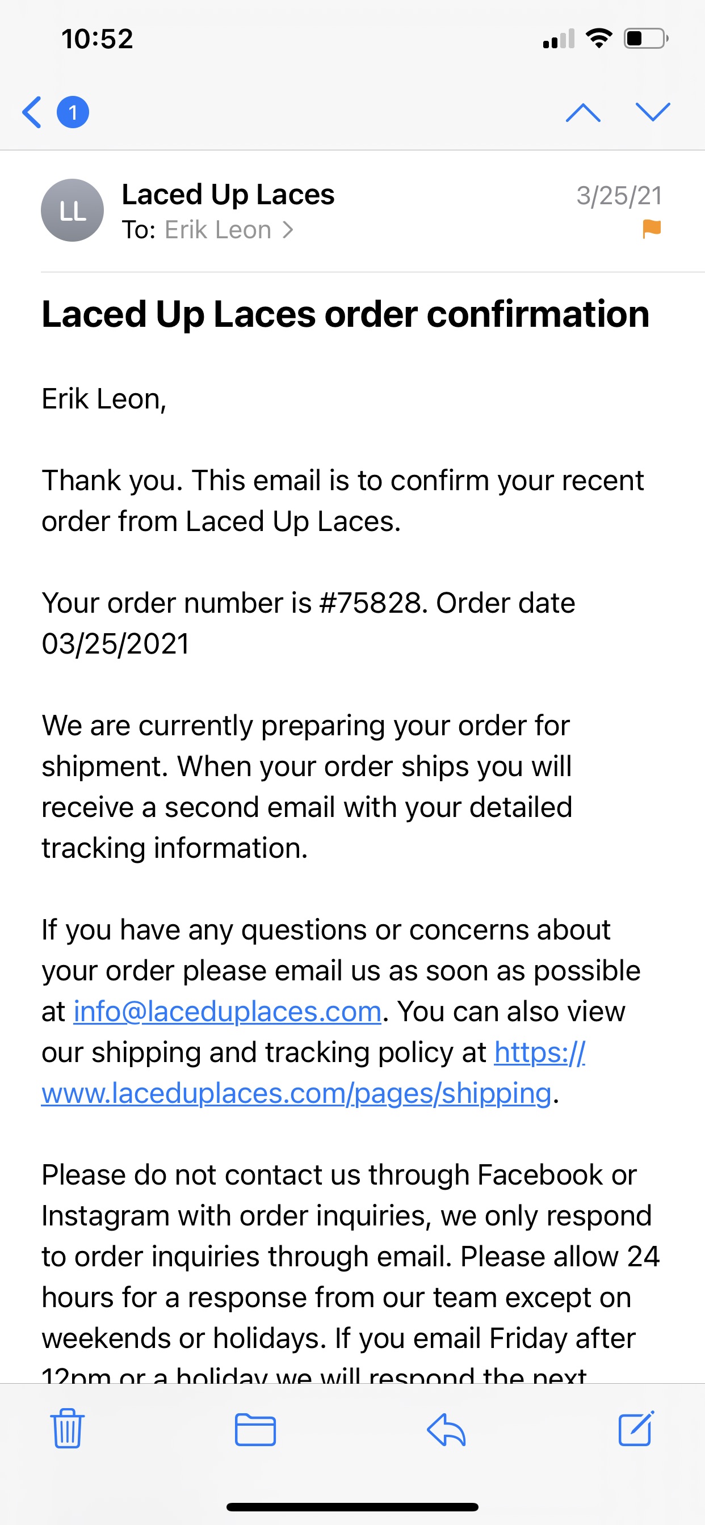Tap the Wi-Fi status icon
The image size is (705, 1525).
point(598,39)
